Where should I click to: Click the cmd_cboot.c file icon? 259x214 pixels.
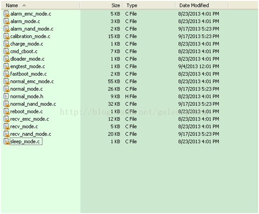(6, 52)
